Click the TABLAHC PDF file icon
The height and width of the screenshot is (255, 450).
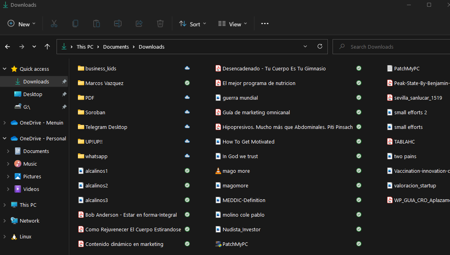[x=390, y=142]
